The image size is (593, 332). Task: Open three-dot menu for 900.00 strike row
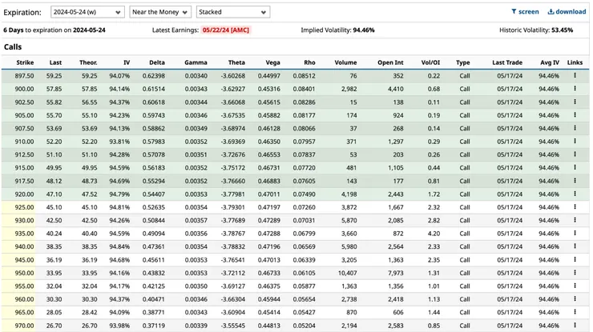pyautogui.click(x=575, y=89)
